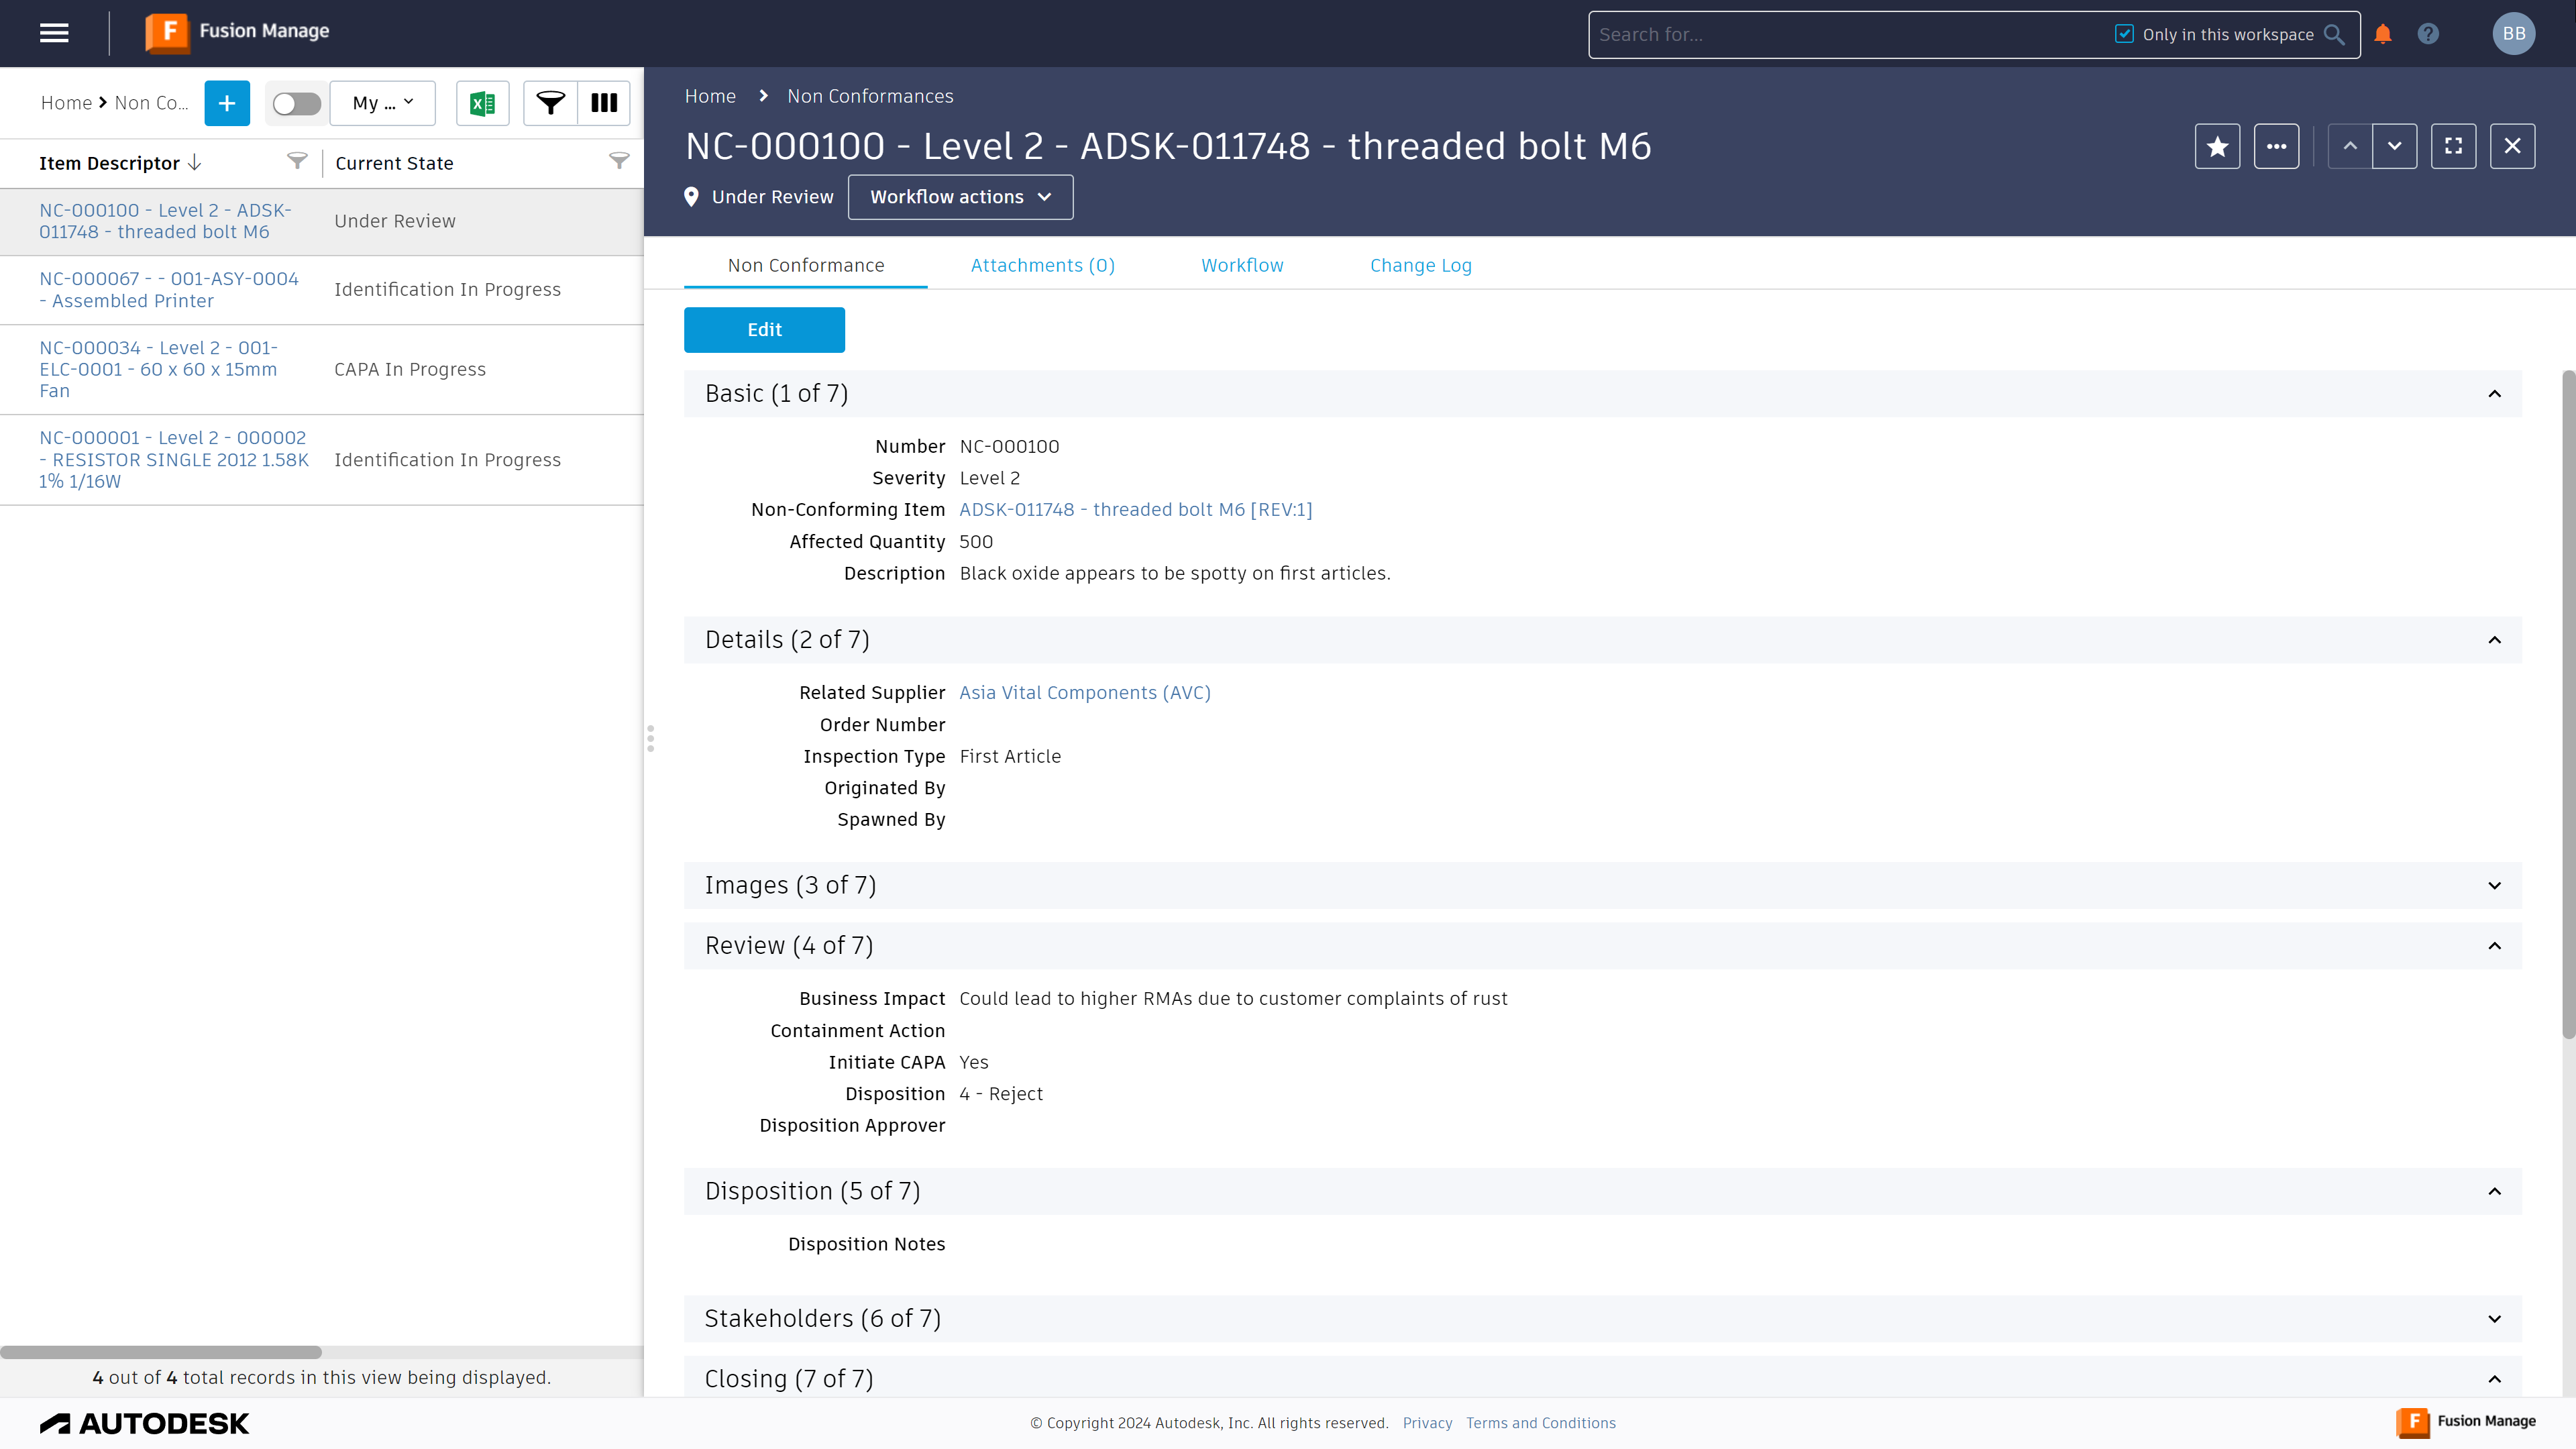Open the Change Log tab

(1420, 265)
